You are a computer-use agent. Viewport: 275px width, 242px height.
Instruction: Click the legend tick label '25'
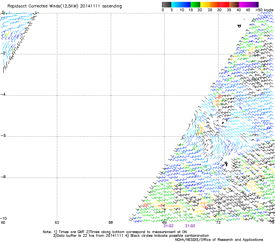click(210, 10)
